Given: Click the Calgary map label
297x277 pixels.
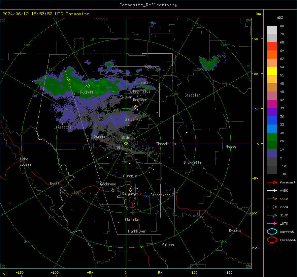Looking at the screenshot, I should pyautogui.click(x=129, y=194).
